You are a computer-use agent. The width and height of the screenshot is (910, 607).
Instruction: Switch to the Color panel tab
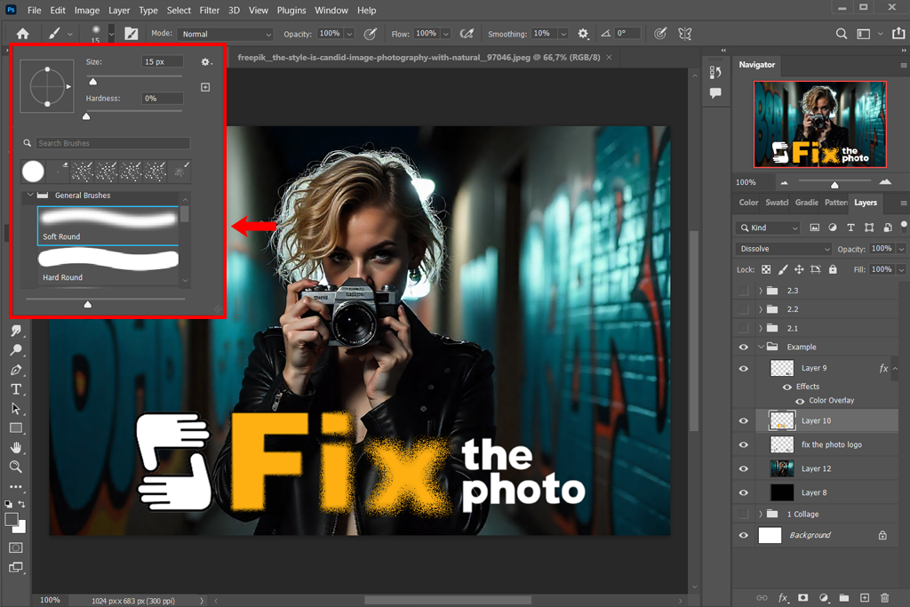tap(748, 203)
